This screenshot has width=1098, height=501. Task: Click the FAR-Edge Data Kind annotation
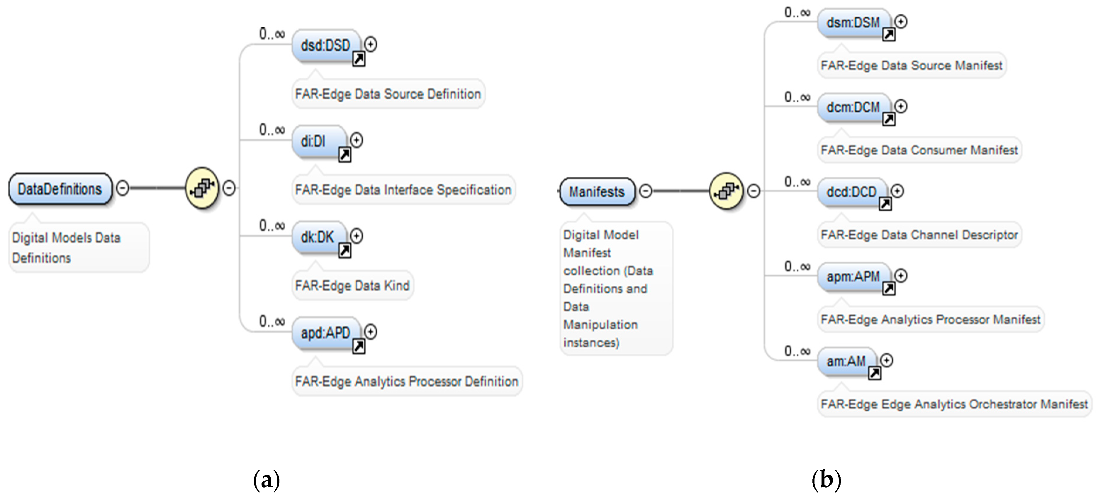[352, 285]
